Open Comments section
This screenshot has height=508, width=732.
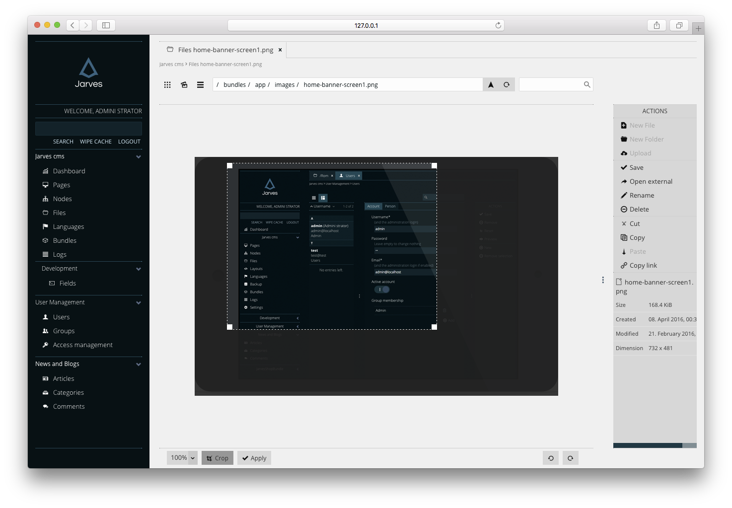point(69,406)
